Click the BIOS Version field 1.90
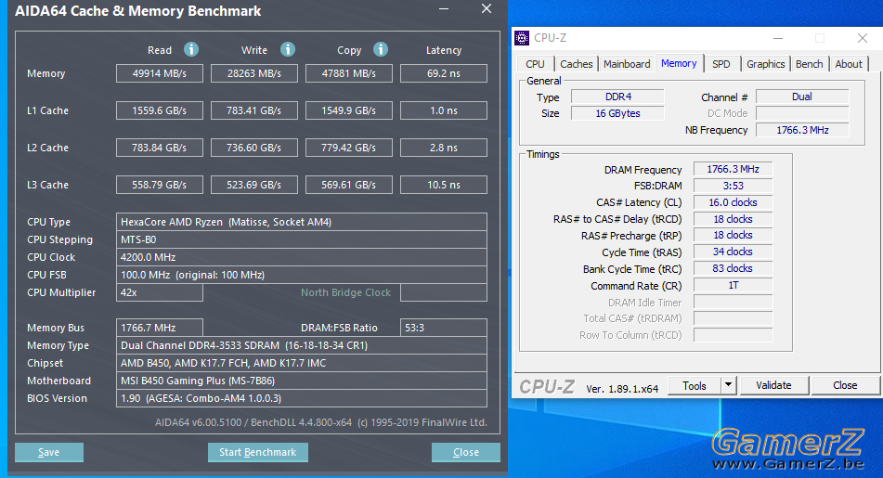 (x=301, y=398)
